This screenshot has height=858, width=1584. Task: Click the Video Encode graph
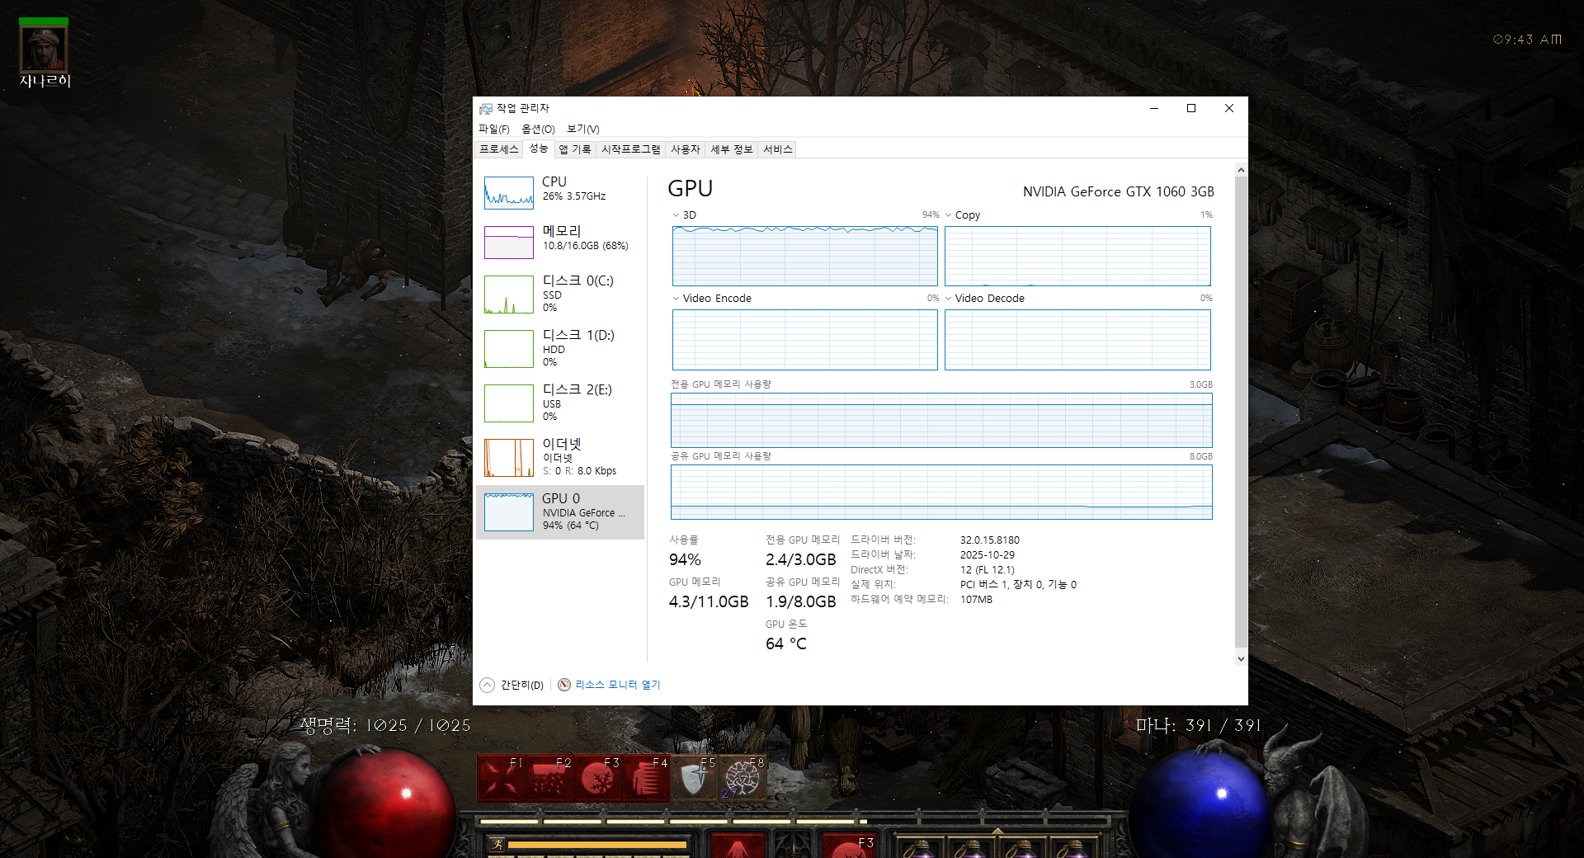pos(805,340)
